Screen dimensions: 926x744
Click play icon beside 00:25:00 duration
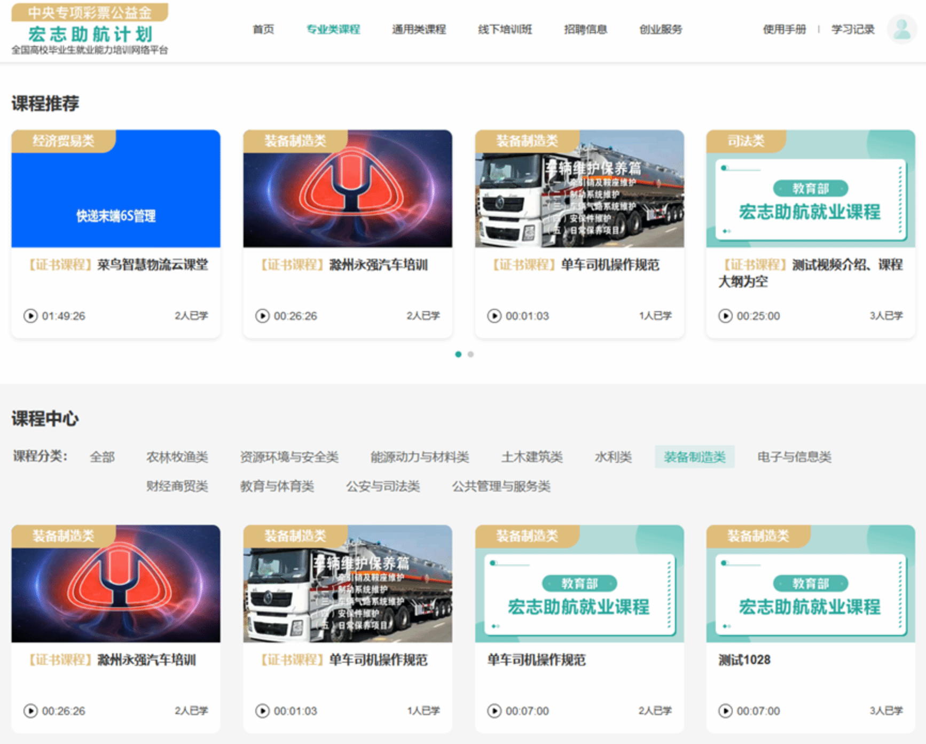pos(725,316)
